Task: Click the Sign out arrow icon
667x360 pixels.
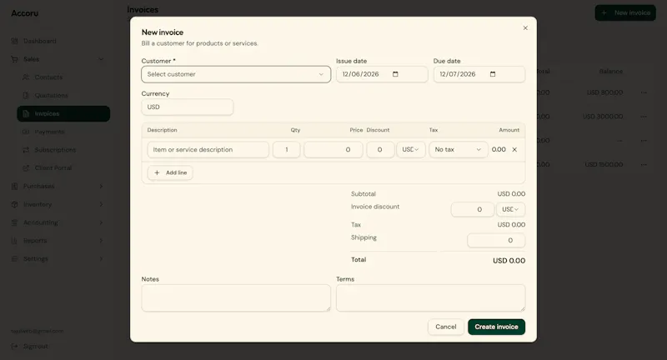Action: click(15, 347)
